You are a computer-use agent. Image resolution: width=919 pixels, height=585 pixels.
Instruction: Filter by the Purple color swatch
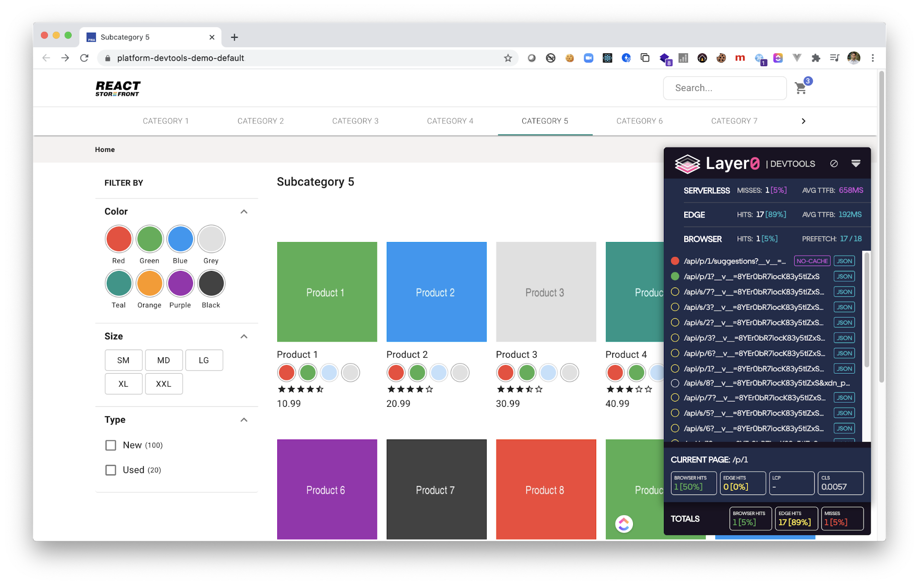pos(180,283)
